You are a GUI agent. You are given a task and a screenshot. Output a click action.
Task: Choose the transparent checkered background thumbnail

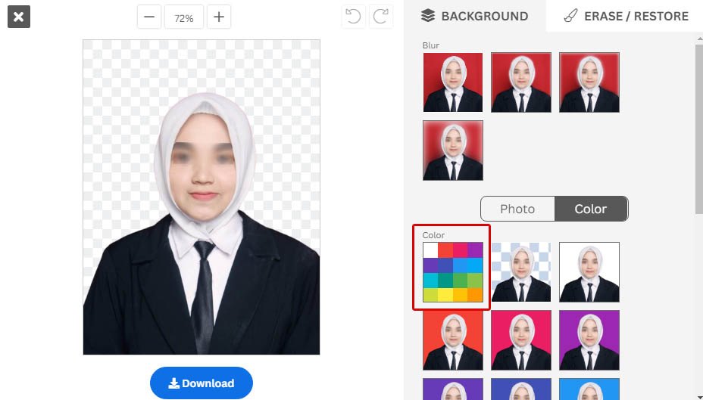521,272
